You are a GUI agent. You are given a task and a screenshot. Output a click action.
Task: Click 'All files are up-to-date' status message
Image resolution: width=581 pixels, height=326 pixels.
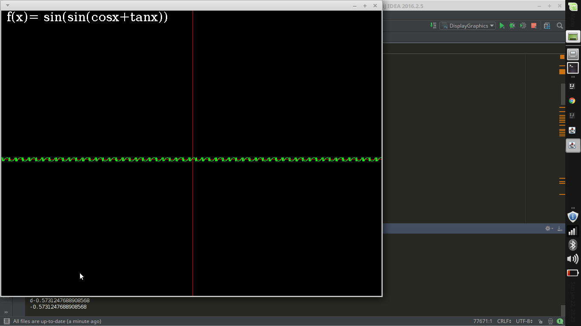tap(57, 321)
